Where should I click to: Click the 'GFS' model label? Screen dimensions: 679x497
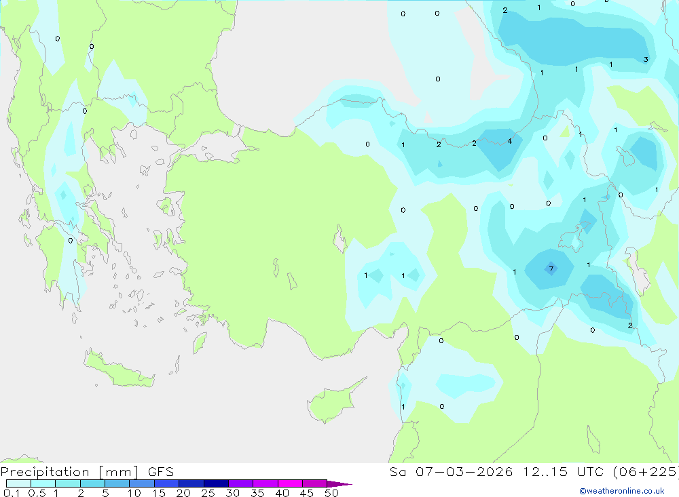(x=161, y=472)
